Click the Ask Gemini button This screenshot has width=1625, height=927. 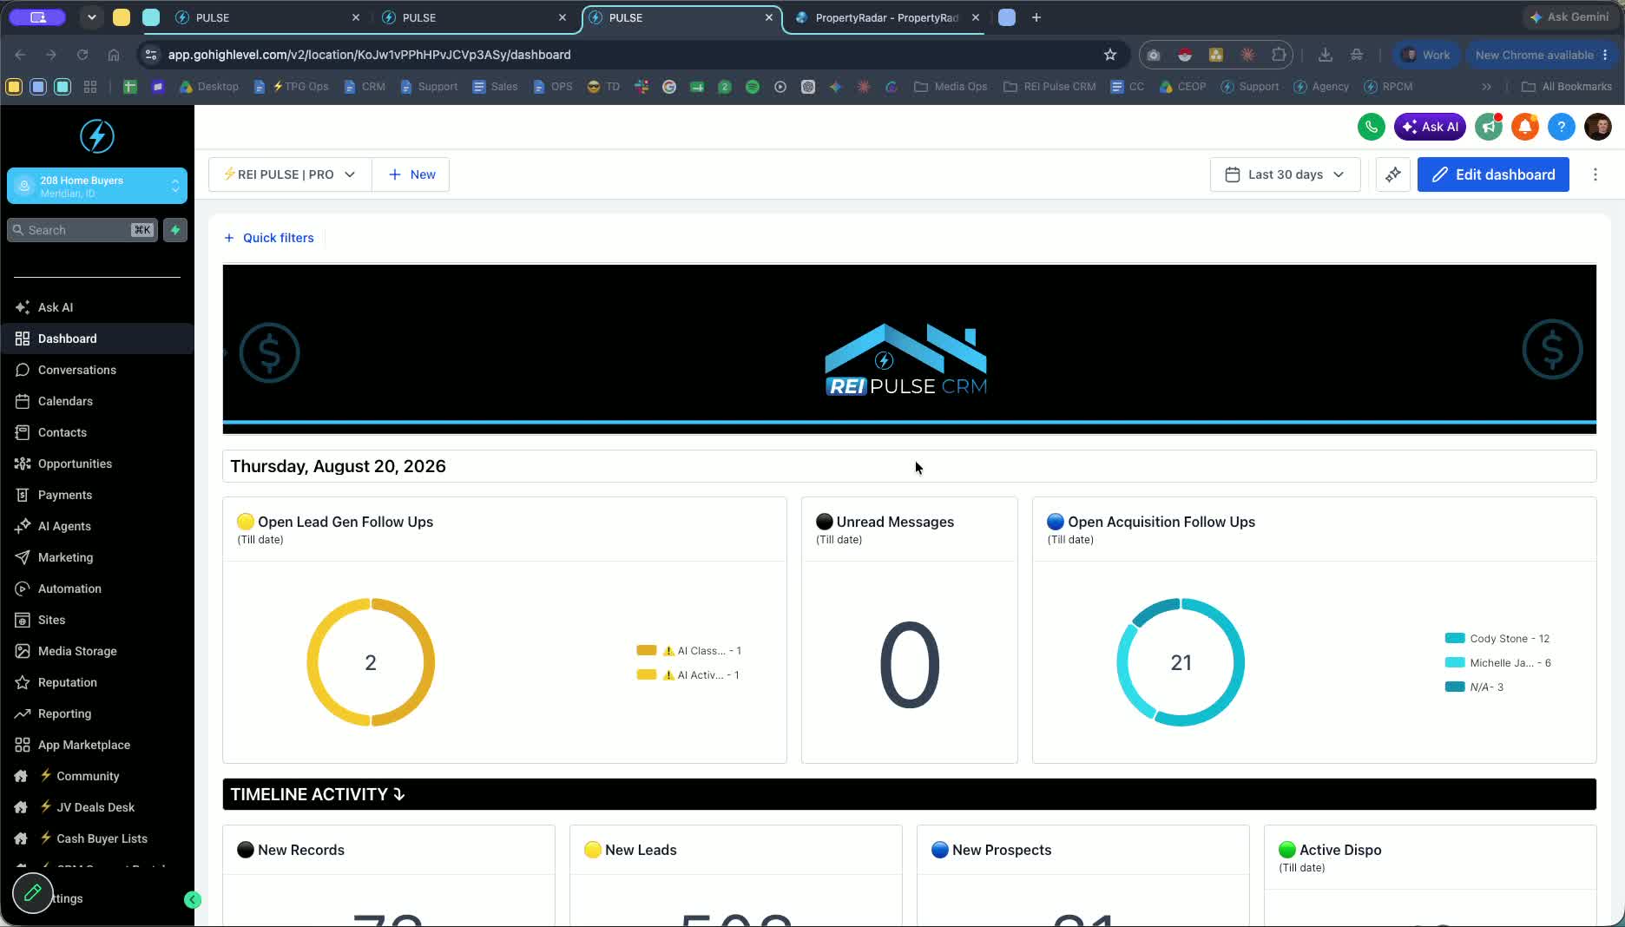coord(1569,17)
